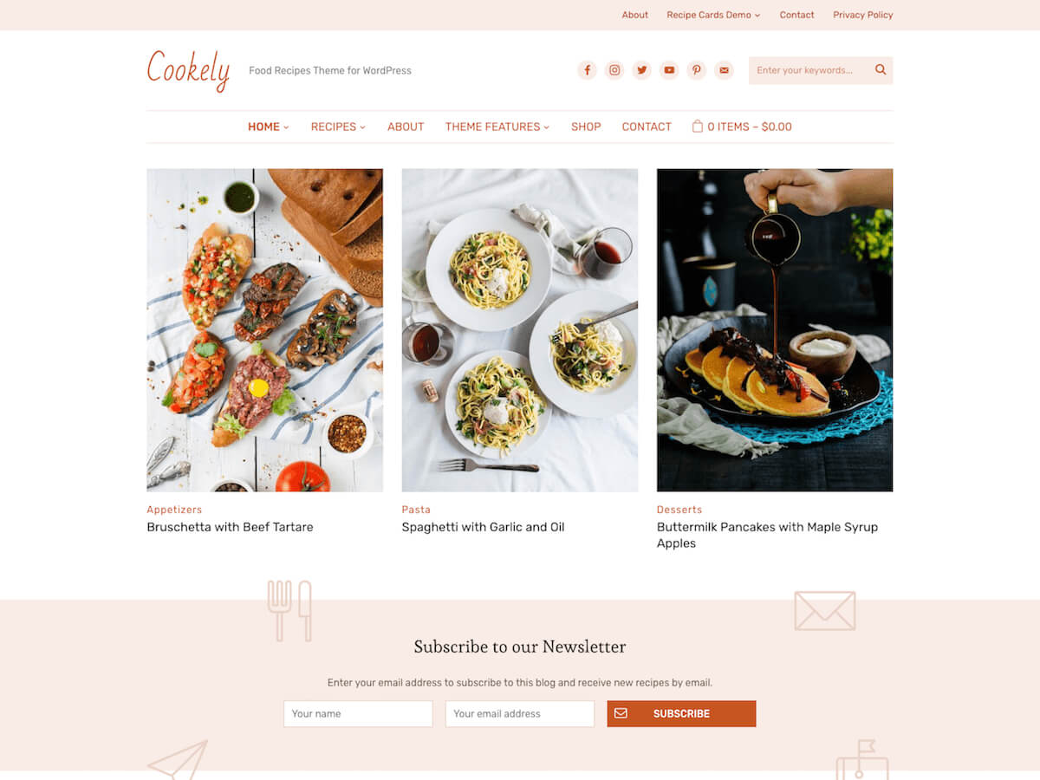Click the Appetizers category link
1040x780 pixels.
[x=174, y=510]
